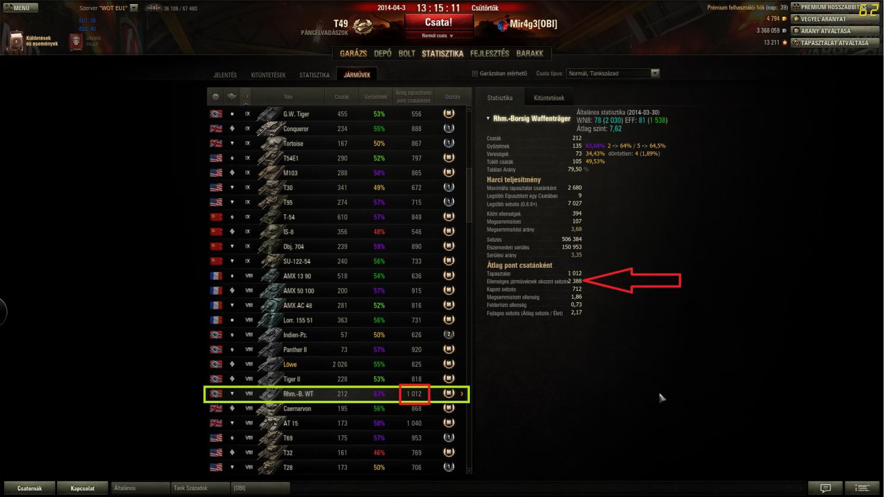Switch to the Kitüntetések tab in the right panel
Screen dimensions: 891x497
click(549, 98)
